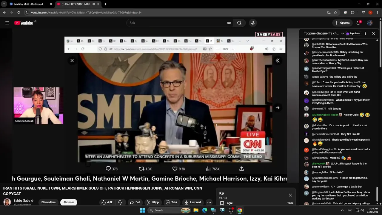Close the live chat panel
This screenshot has width=382, height=215.
click(373, 33)
